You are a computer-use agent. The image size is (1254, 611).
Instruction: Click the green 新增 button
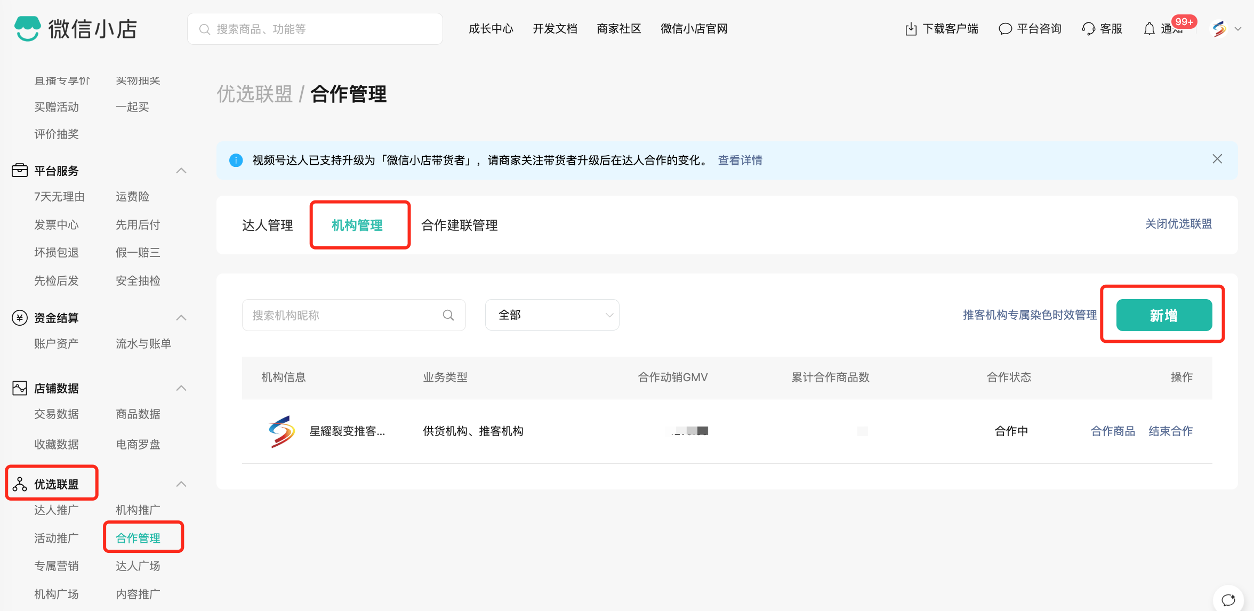[1164, 315]
